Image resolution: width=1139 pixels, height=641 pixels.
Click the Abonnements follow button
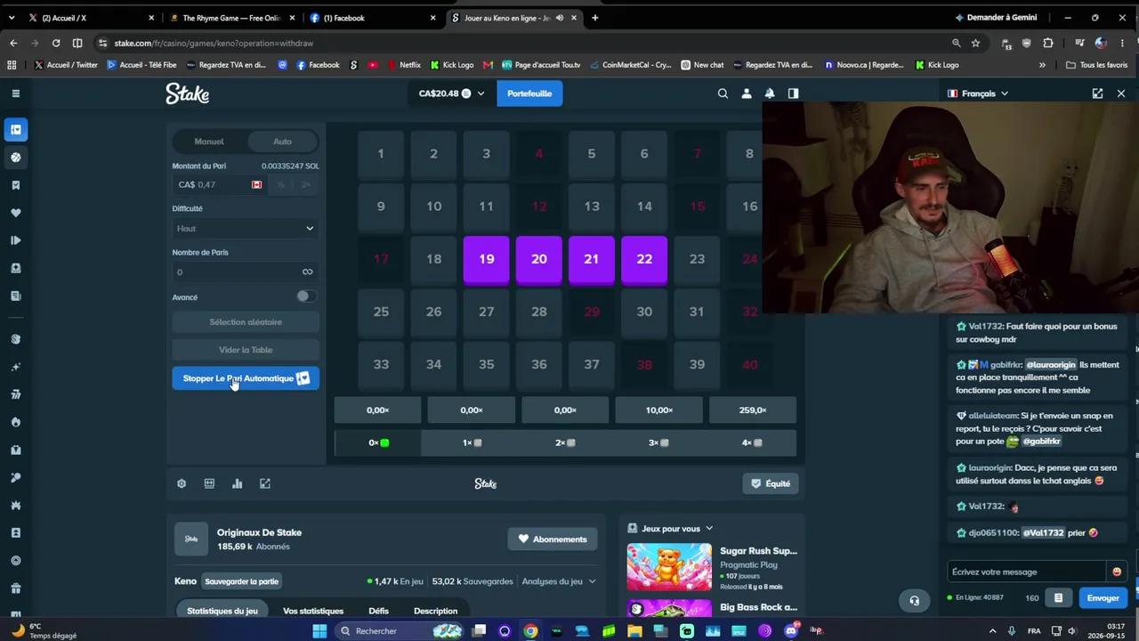pos(553,540)
